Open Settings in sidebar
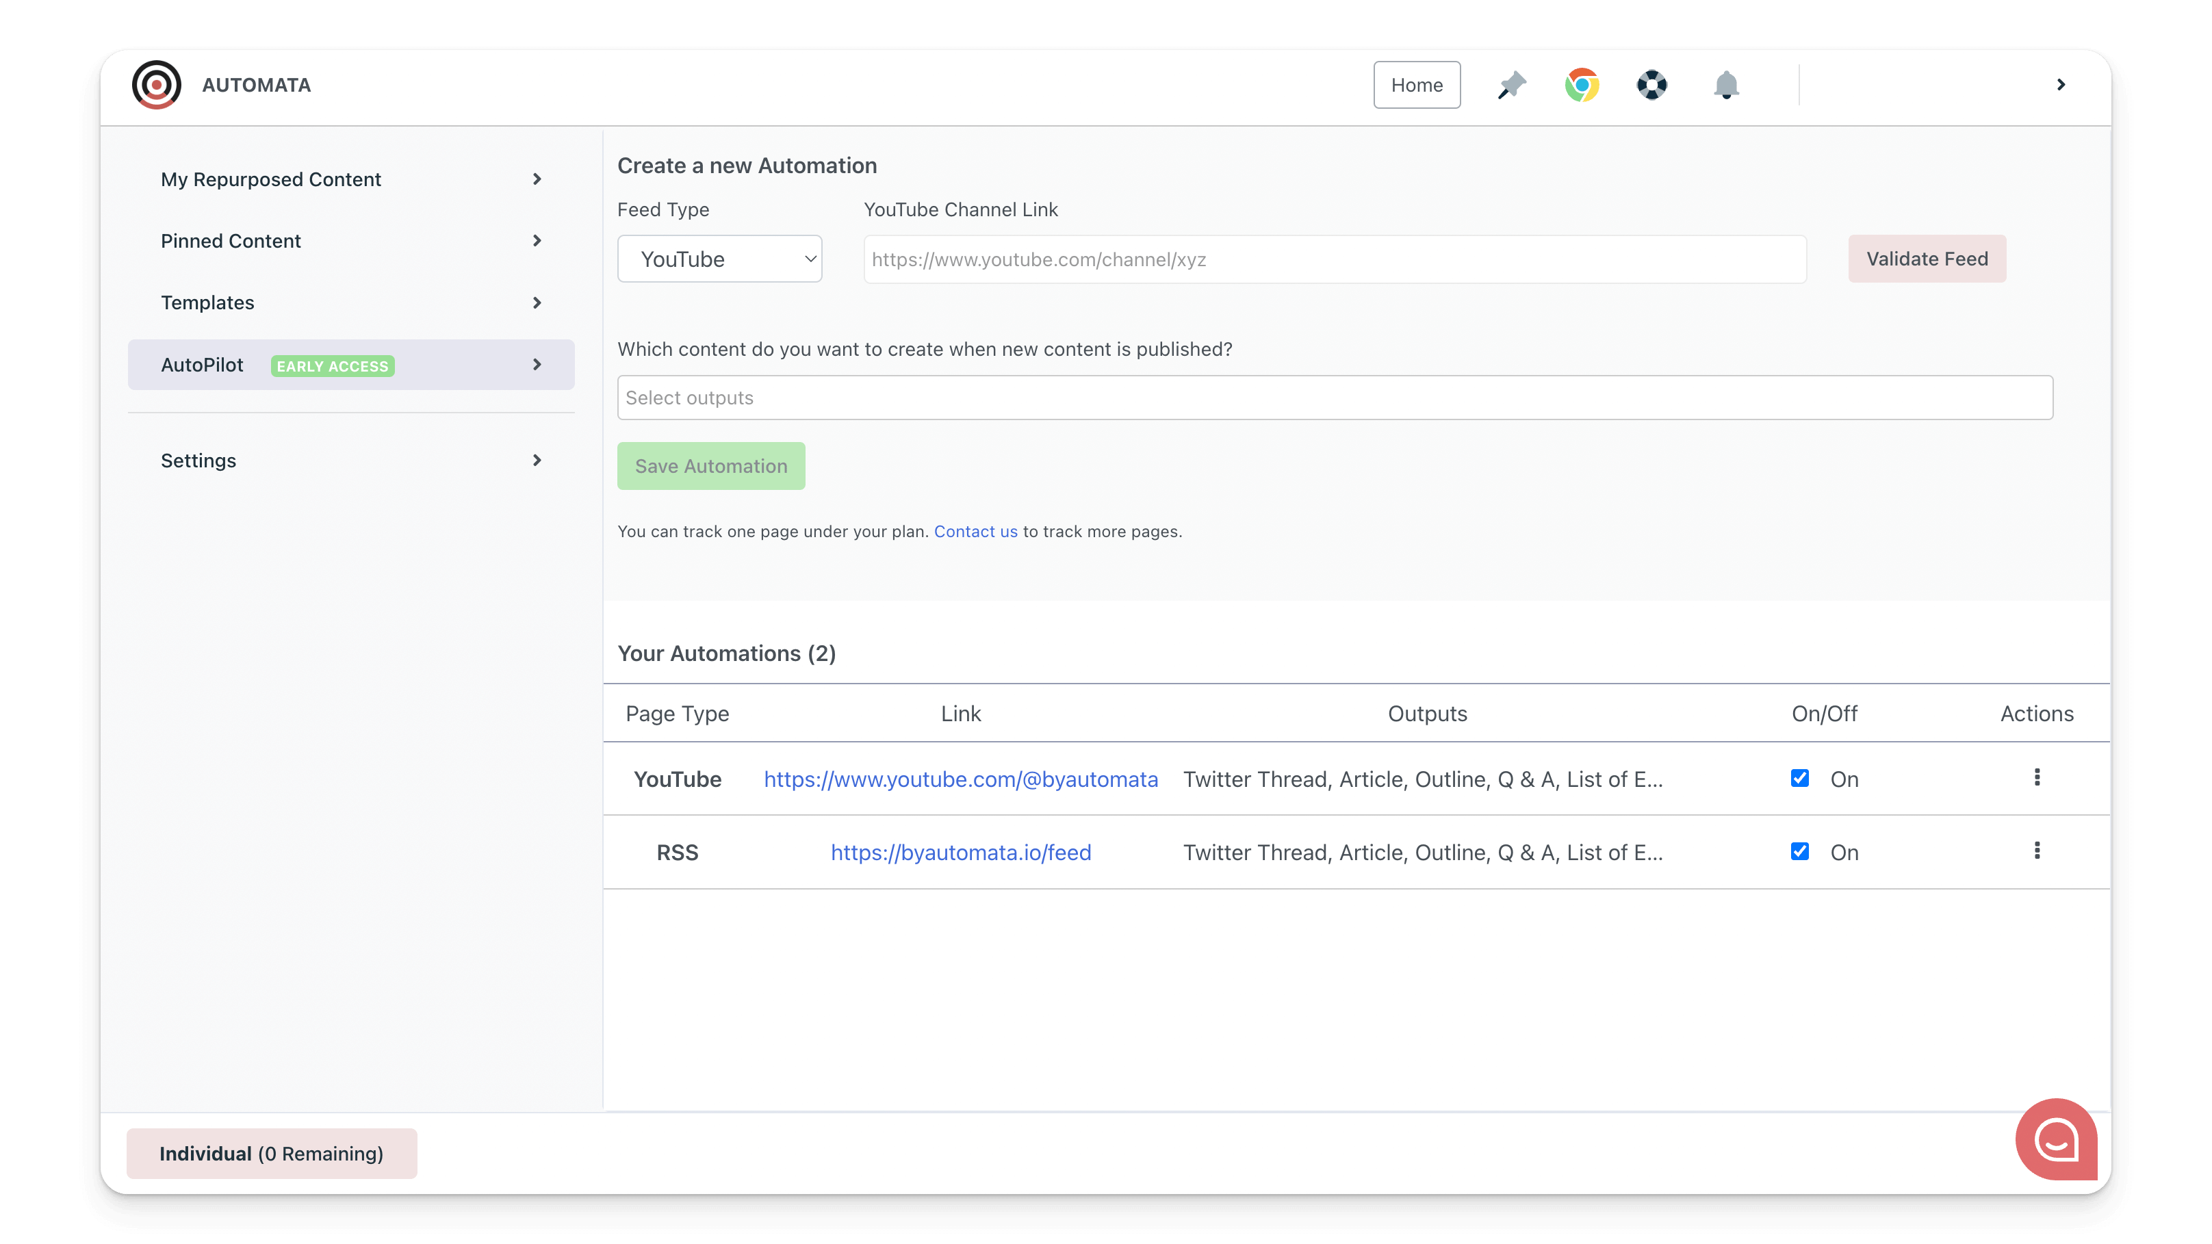The height and width of the screenshot is (1244, 2212). click(x=351, y=461)
